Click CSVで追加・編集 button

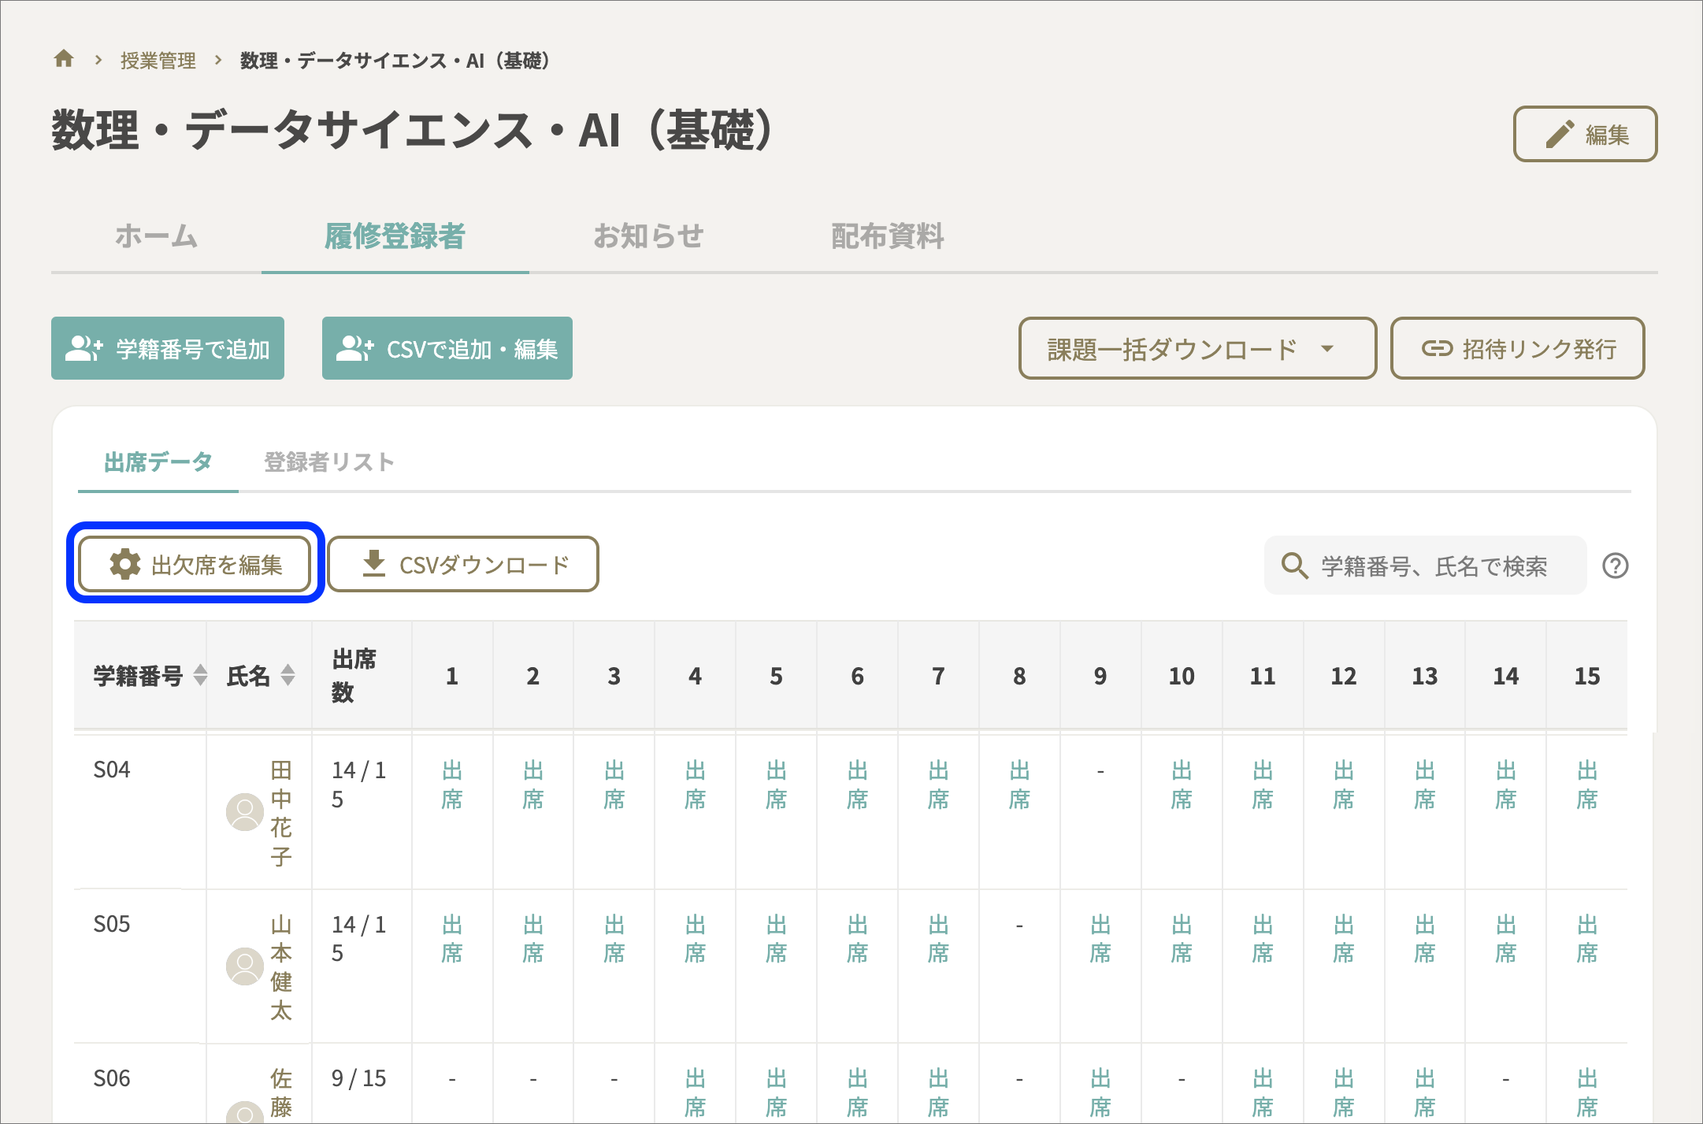pos(447,348)
